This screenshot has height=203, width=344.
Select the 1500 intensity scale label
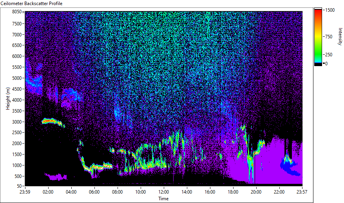click(330, 10)
